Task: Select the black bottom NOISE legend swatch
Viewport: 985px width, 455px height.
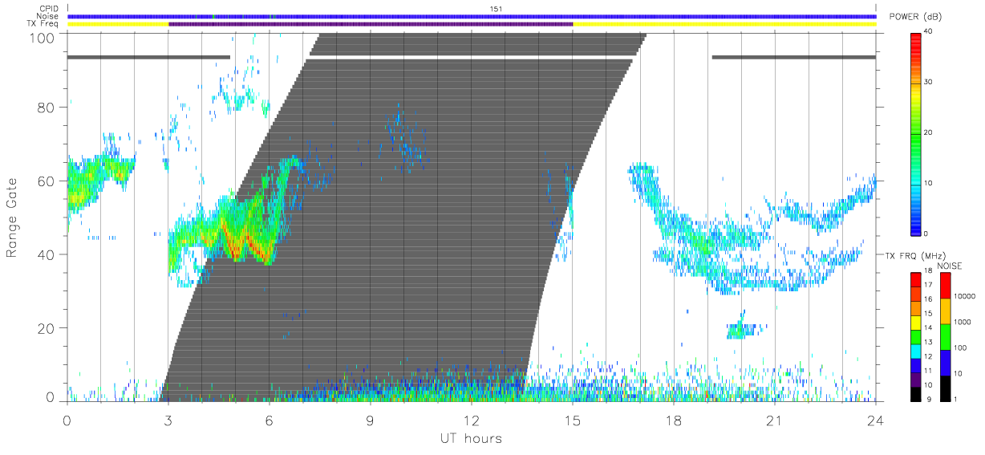Action: coord(945,388)
